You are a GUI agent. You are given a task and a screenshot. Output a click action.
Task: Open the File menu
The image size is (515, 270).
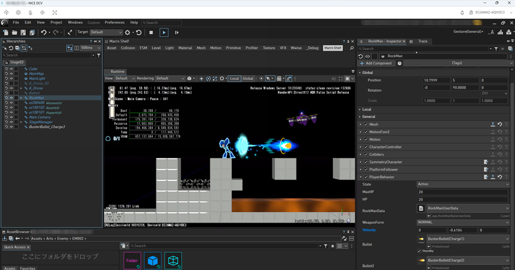[x=16, y=22]
